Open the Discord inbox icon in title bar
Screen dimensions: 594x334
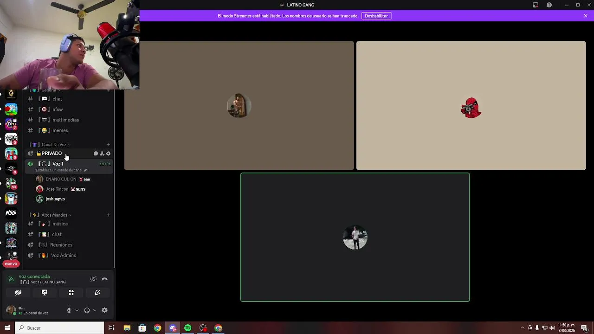(x=536, y=5)
